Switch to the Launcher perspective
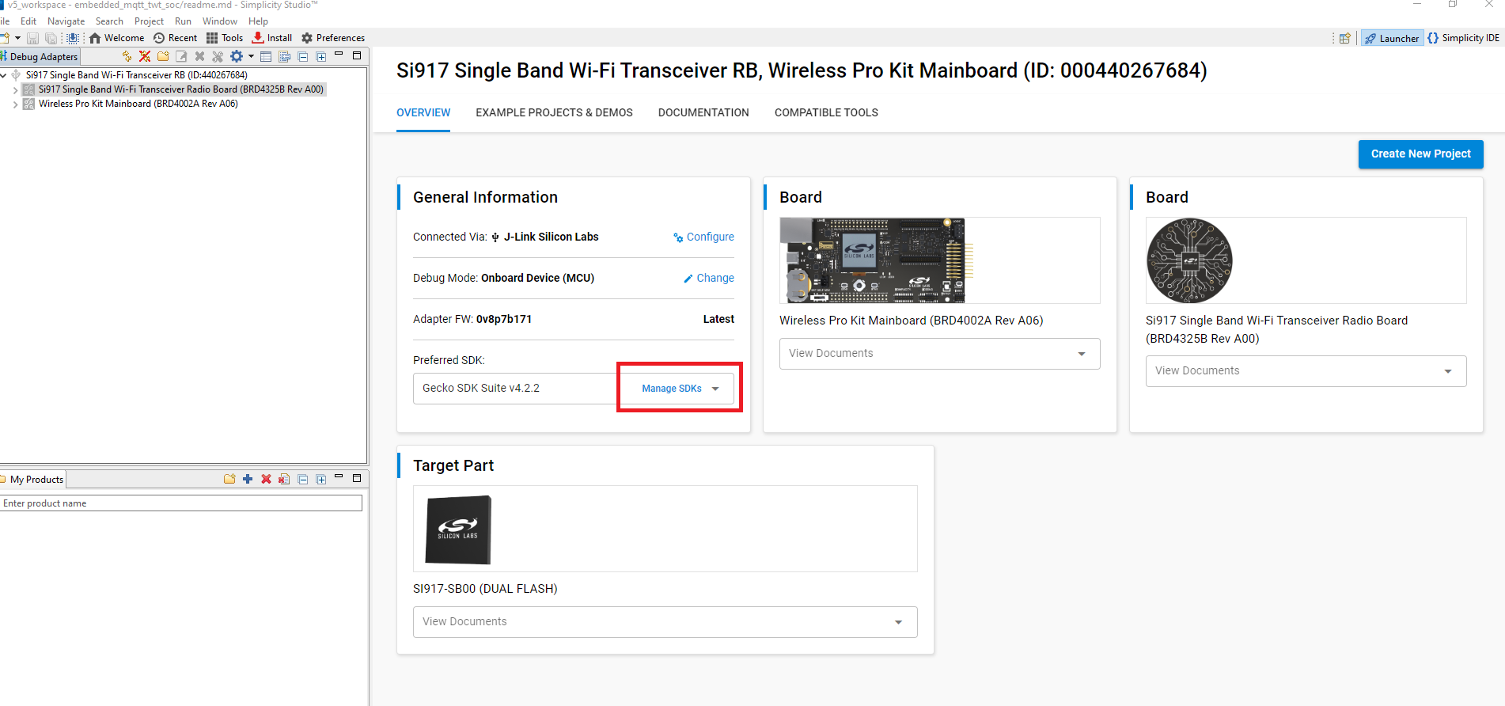Image resolution: width=1505 pixels, height=706 pixels. tap(1392, 38)
